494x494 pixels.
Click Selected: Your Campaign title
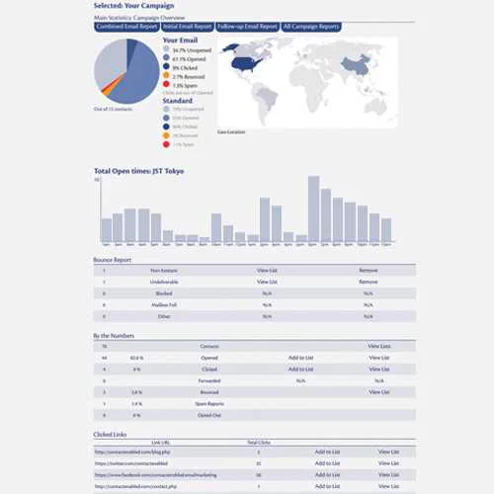click(x=134, y=6)
